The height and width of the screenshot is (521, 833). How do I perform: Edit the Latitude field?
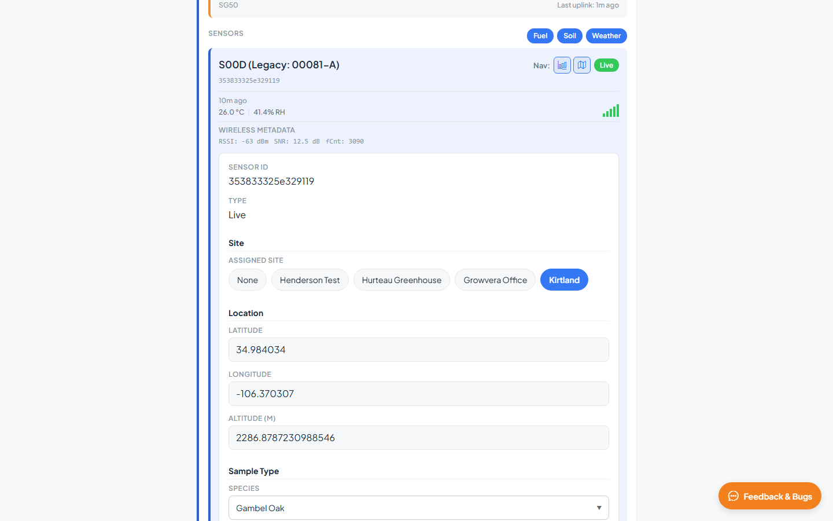pyautogui.click(x=419, y=350)
